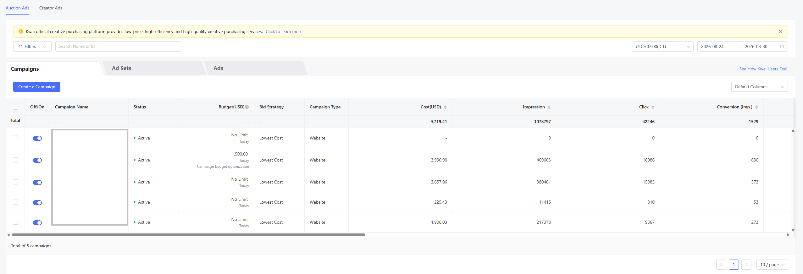The width and height of the screenshot is (803, 274).
Task: Sort table by Impression column
Action: (x=549, y=107)
